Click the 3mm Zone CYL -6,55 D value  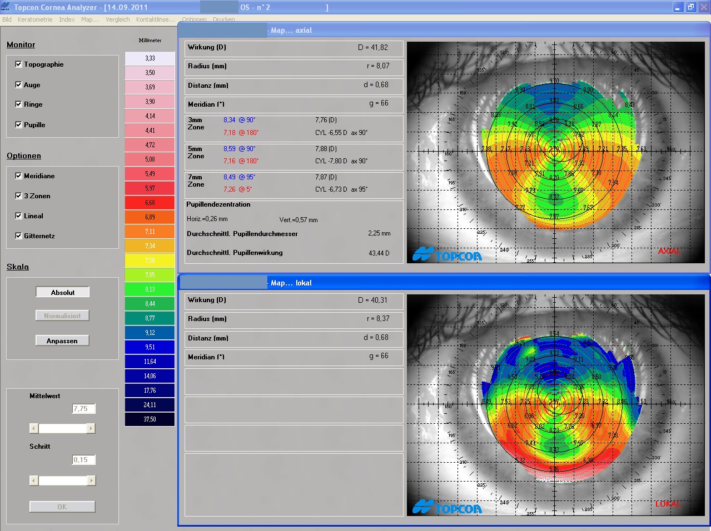point(341,133)
